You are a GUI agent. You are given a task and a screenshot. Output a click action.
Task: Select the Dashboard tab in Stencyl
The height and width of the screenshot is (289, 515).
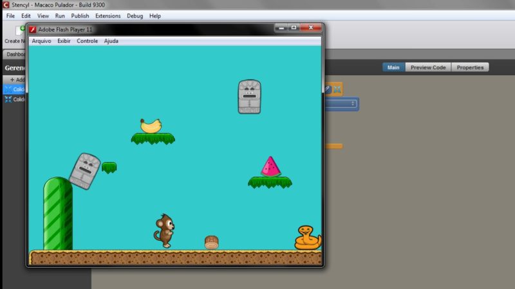click(x=15, y=55)
